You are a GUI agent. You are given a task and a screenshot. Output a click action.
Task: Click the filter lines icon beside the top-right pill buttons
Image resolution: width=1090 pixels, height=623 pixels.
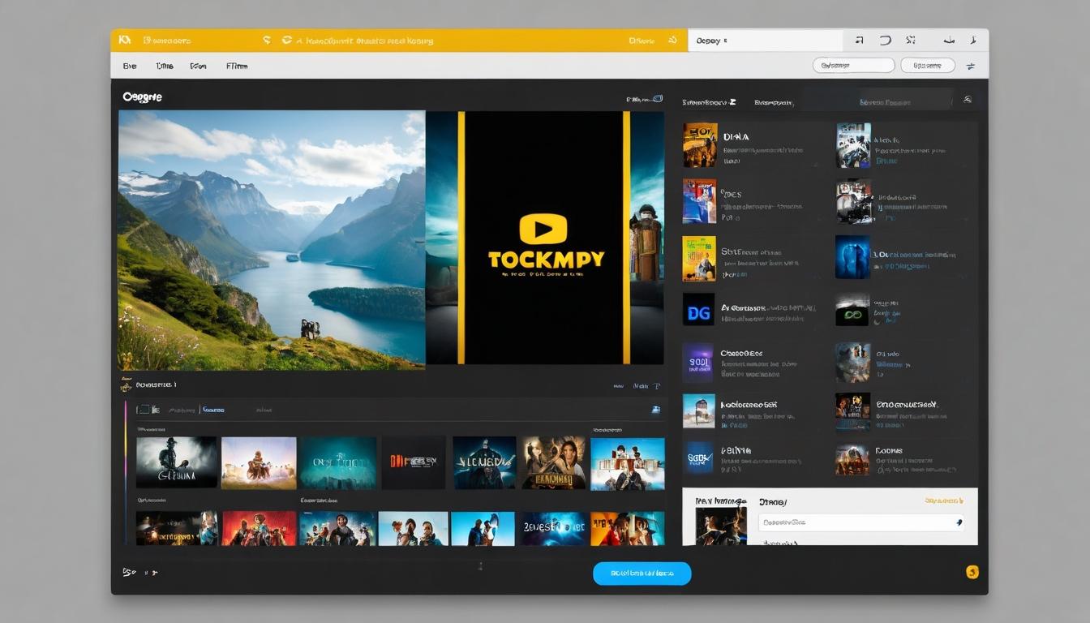(971, 67)
